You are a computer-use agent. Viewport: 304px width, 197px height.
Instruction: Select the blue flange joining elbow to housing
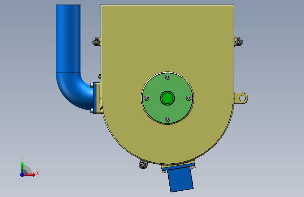click(x=95, y=98)
